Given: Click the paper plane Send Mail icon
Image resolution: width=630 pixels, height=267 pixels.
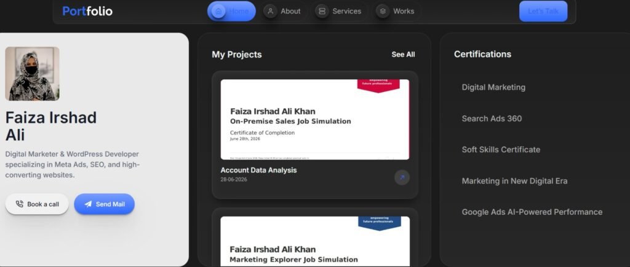Looking at the screenshot, I should pyautogui.click(x=89, y=204).
